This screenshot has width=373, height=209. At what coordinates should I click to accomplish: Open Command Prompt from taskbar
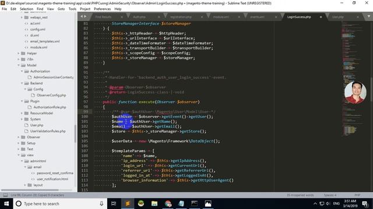(x=195, y=204)
